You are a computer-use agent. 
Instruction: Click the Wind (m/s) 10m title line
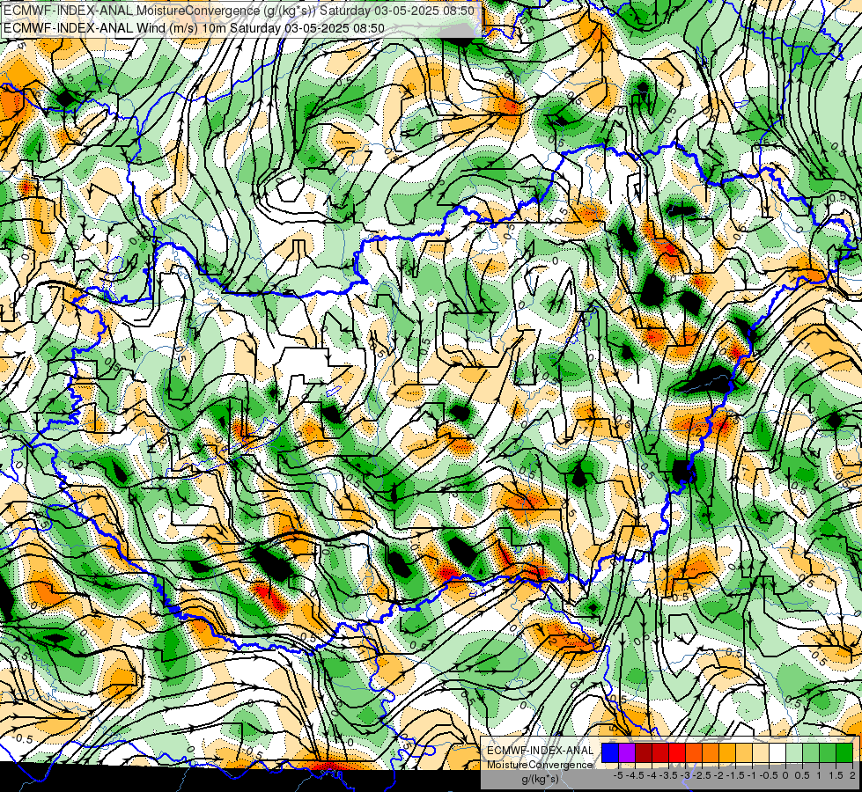tap(194, 27)
